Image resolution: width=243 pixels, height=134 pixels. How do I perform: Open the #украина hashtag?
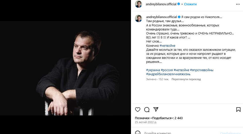click(x=153, y=70)
